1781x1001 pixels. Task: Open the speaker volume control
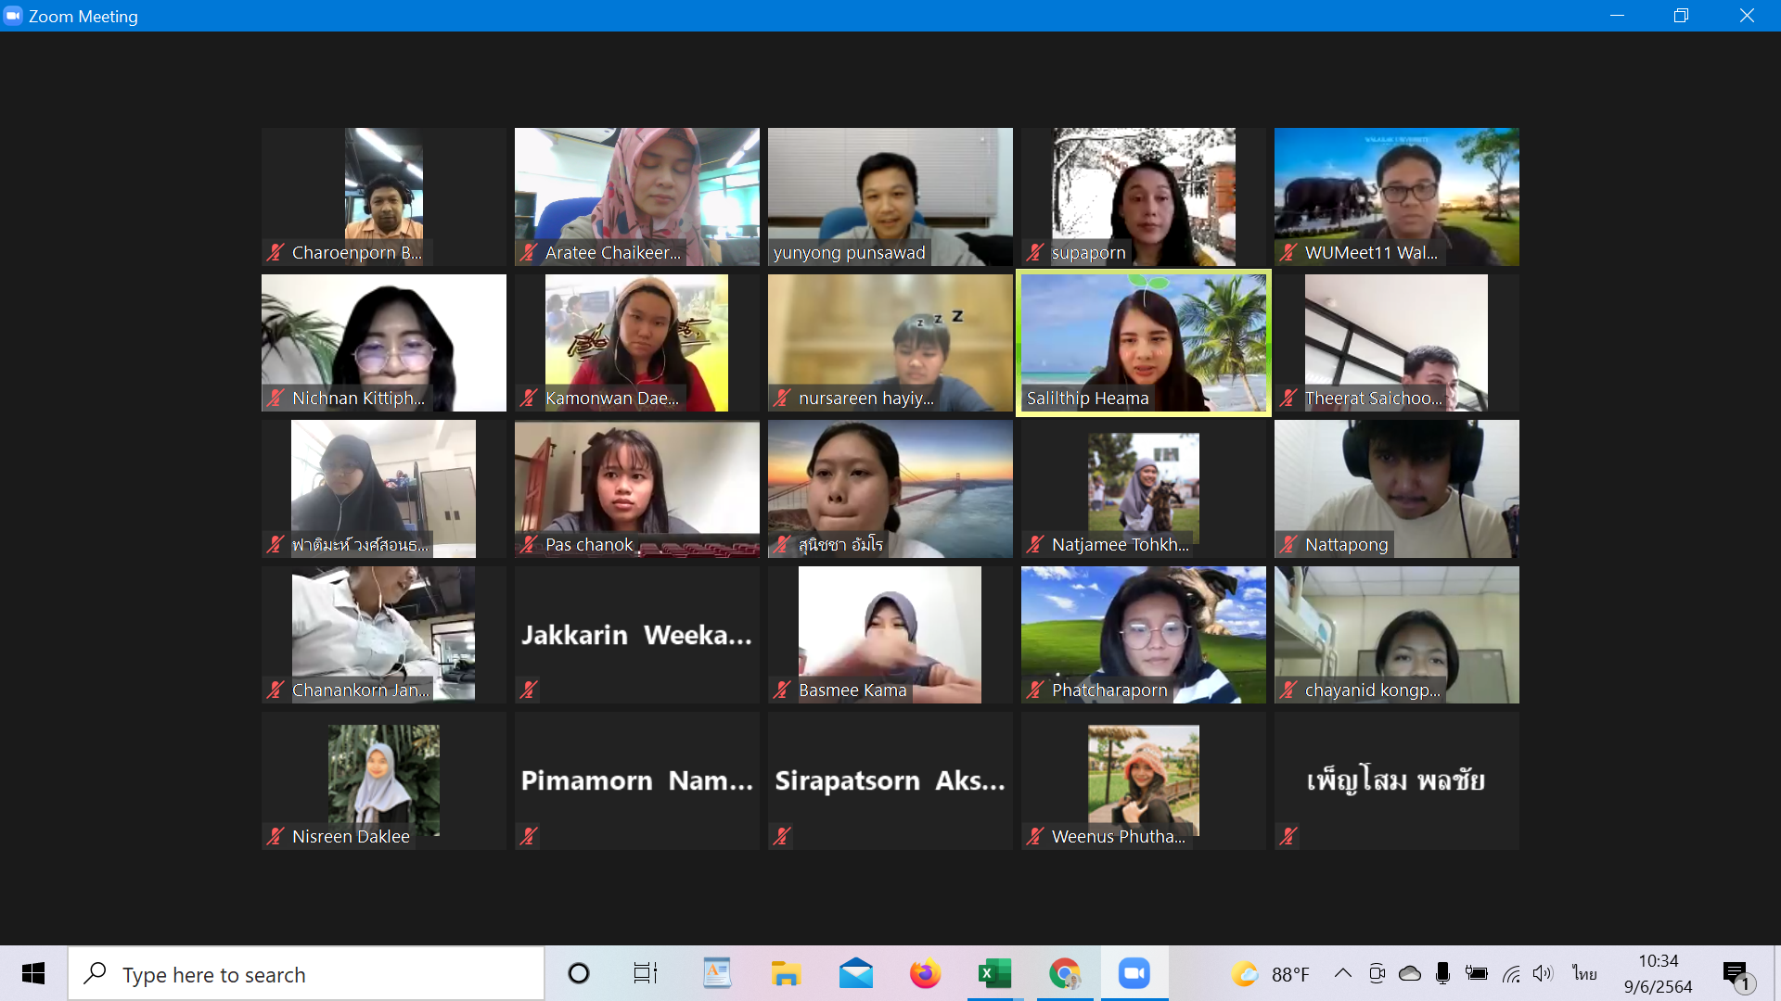[x=1542, y=973]
